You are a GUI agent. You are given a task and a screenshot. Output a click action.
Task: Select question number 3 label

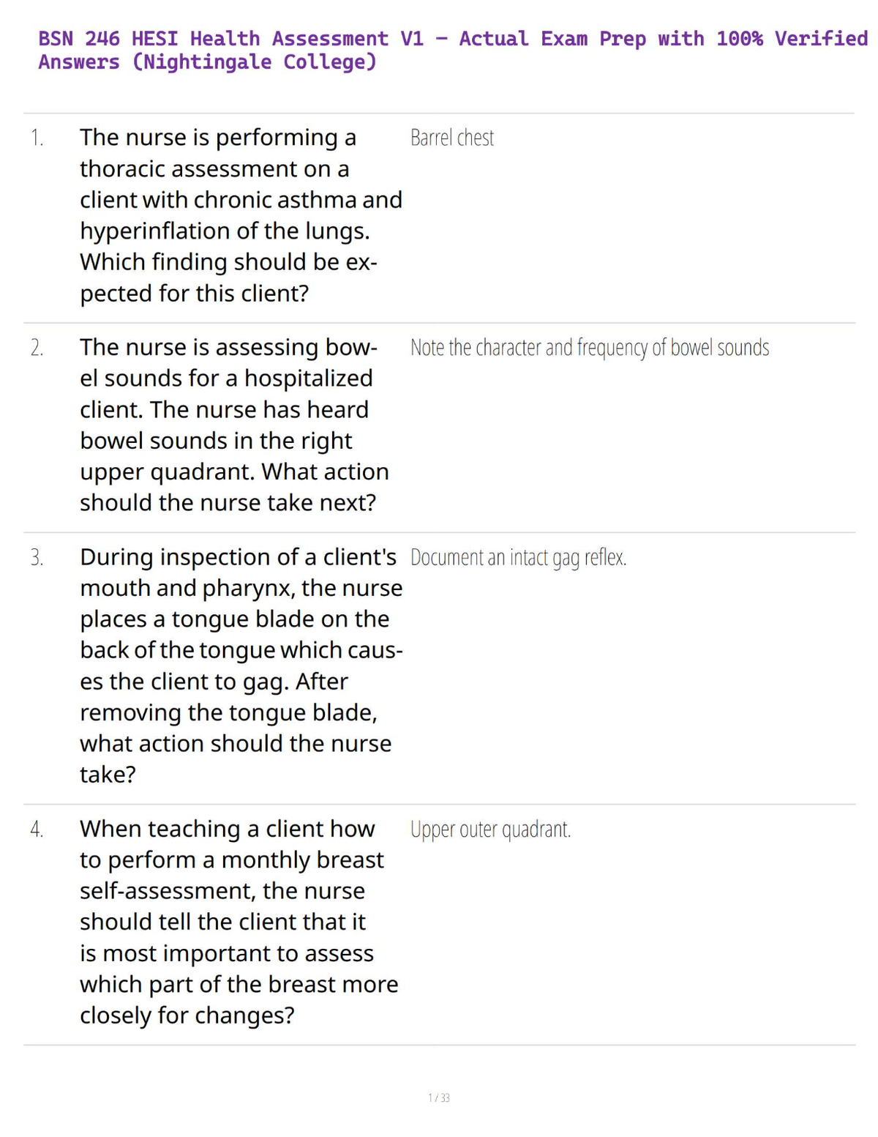point(37,558)
